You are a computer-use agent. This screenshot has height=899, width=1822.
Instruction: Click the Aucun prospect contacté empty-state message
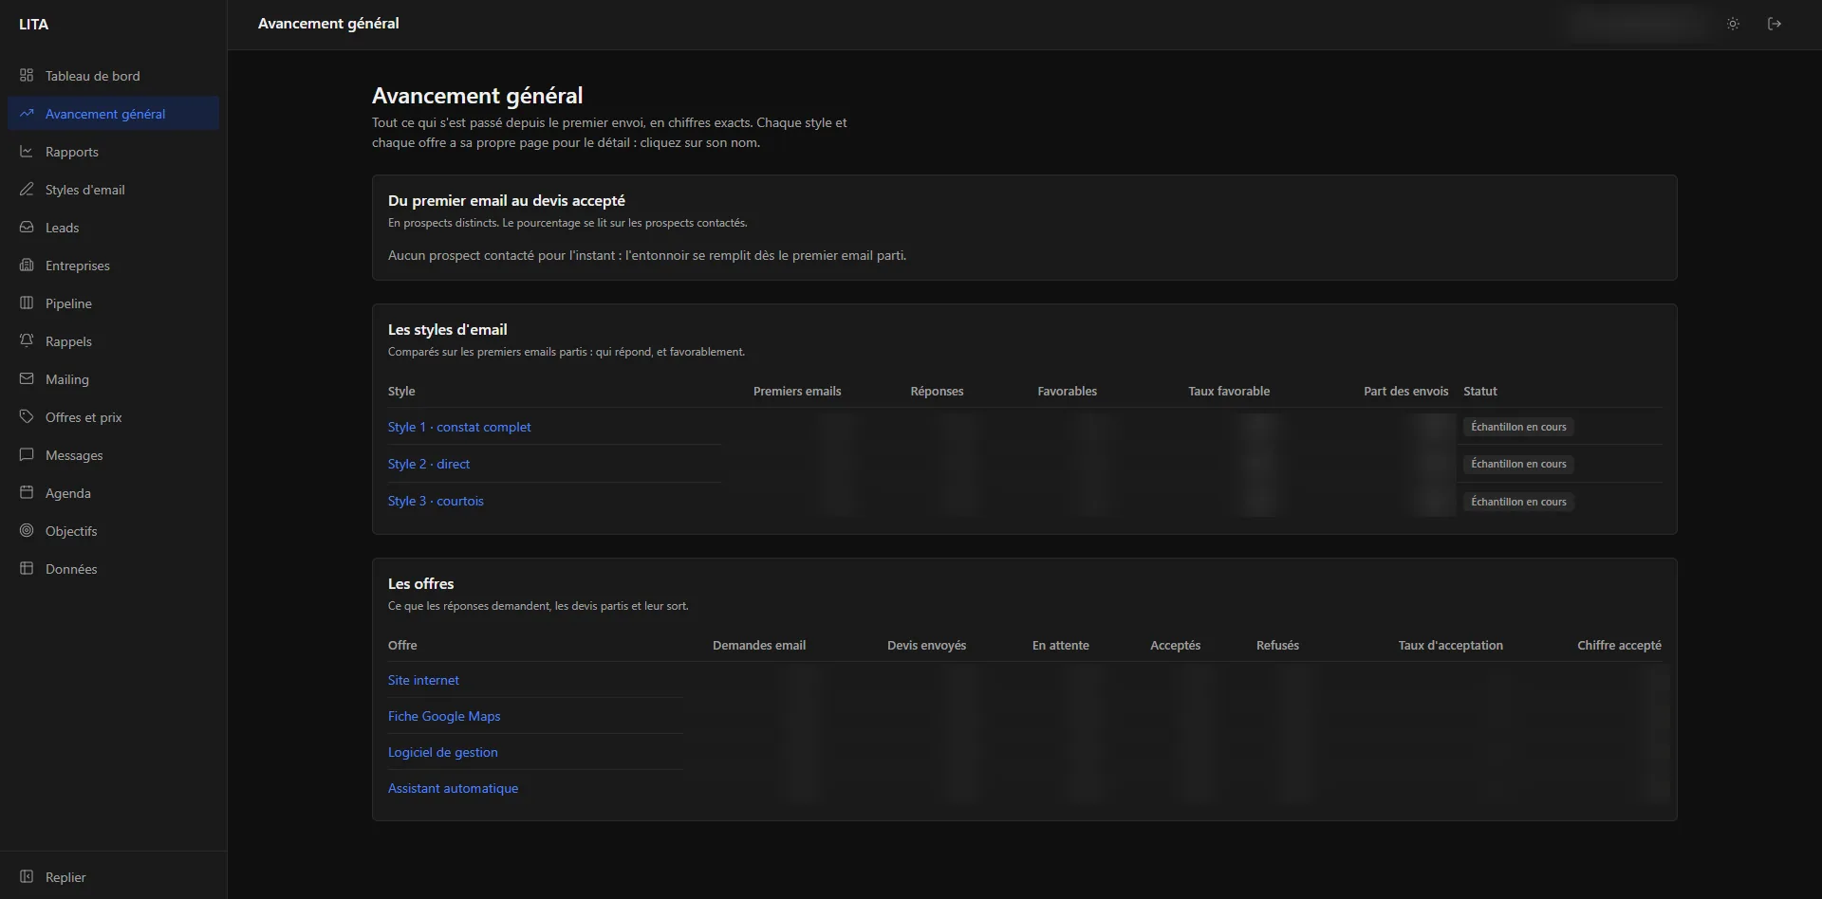coord(647,255)
